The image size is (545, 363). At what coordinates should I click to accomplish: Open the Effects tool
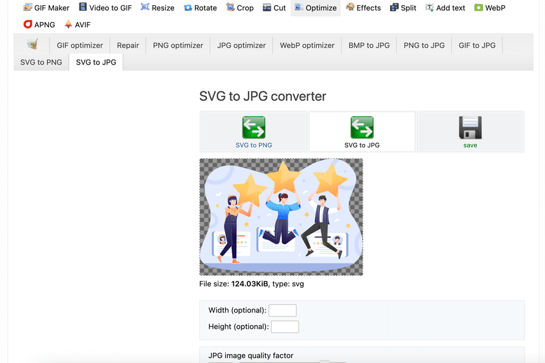(363, 7)
